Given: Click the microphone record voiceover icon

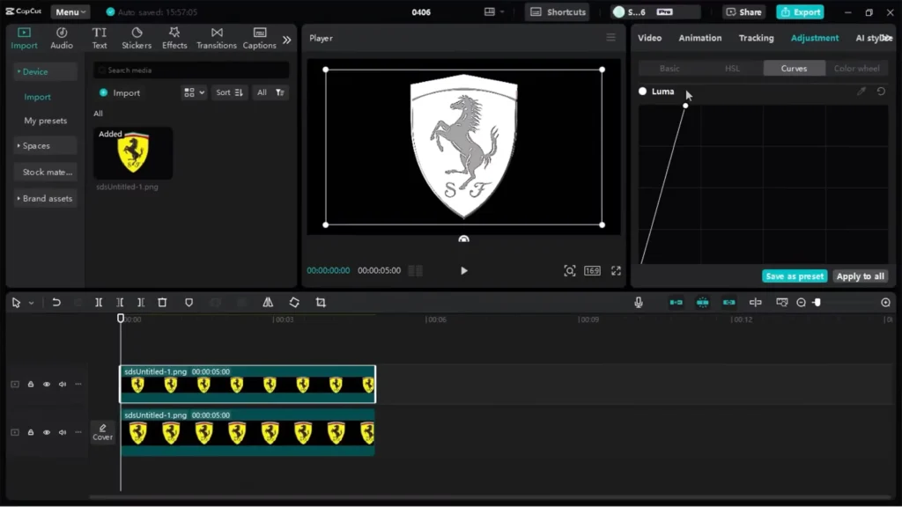Looking at the screenshot, I should tap(639, 303).
